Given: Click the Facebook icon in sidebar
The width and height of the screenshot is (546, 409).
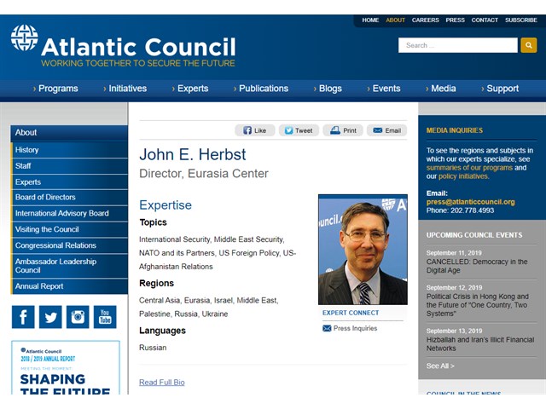Looking at the screenshot, I should pos(23,317).
